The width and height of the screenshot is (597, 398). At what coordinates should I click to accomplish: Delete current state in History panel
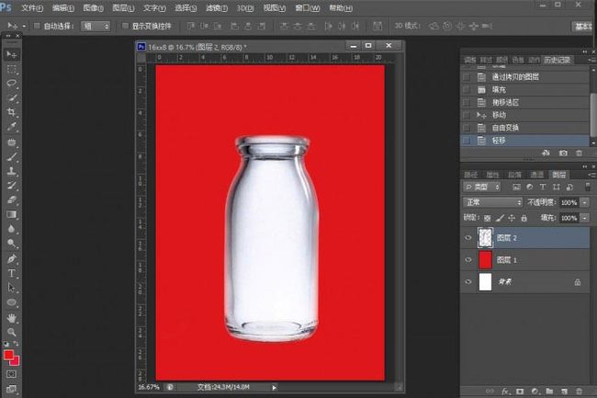point(580,154)
